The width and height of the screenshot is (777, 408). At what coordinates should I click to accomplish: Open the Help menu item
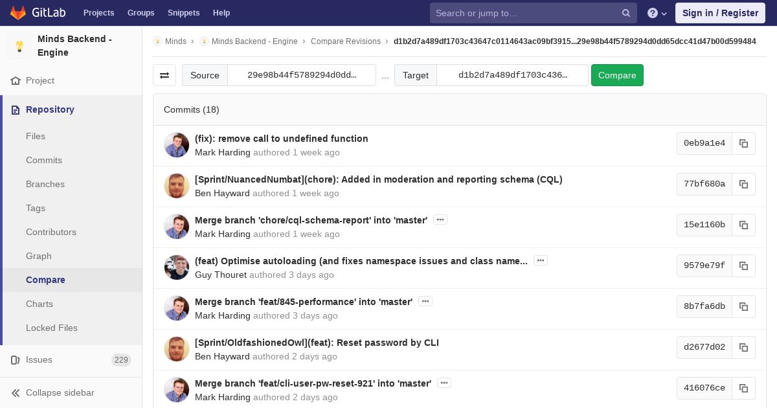point(221,13)
